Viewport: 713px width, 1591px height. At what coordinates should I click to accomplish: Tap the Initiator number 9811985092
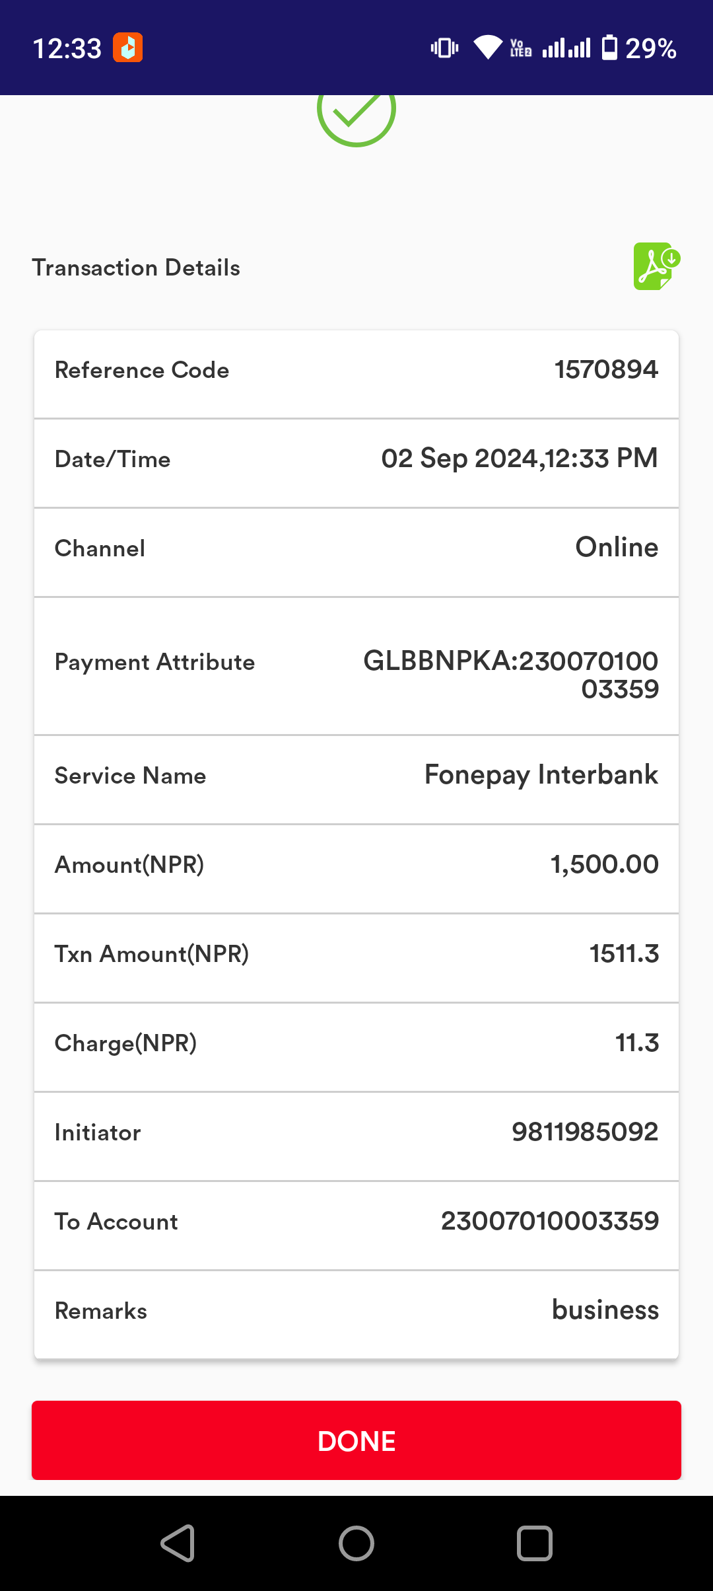pos(585,1132)
